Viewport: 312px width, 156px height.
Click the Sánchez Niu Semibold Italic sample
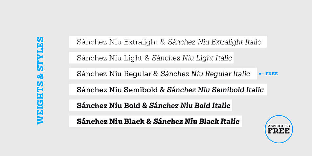click(215, 90)
